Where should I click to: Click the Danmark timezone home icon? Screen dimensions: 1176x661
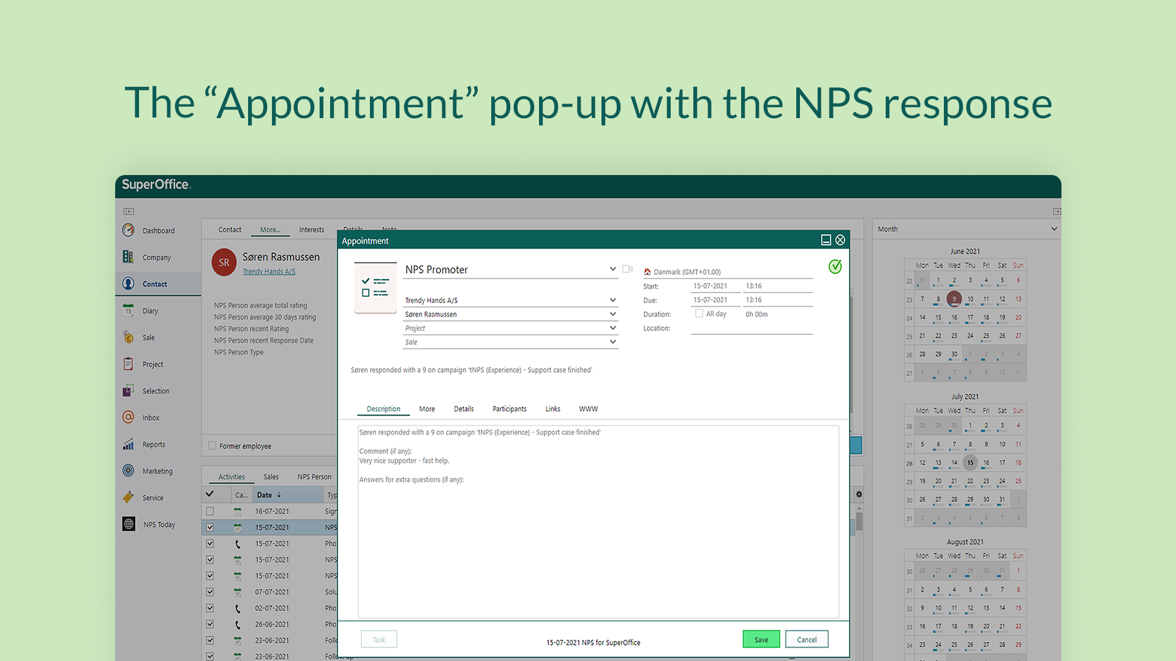(x=647, y=272)
